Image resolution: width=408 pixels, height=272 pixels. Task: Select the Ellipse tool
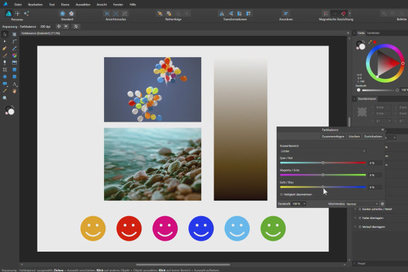pyautogui.click(x=5, y=77)
